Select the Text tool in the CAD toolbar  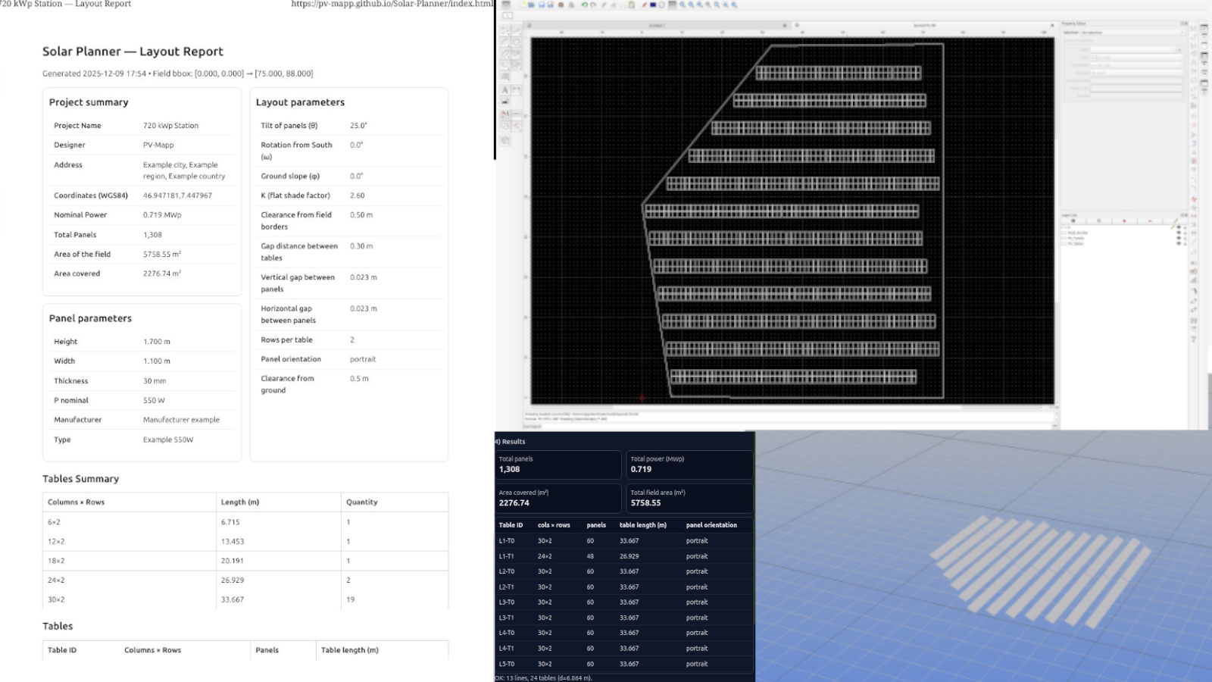pyautogui.click(x=504, y=90)
